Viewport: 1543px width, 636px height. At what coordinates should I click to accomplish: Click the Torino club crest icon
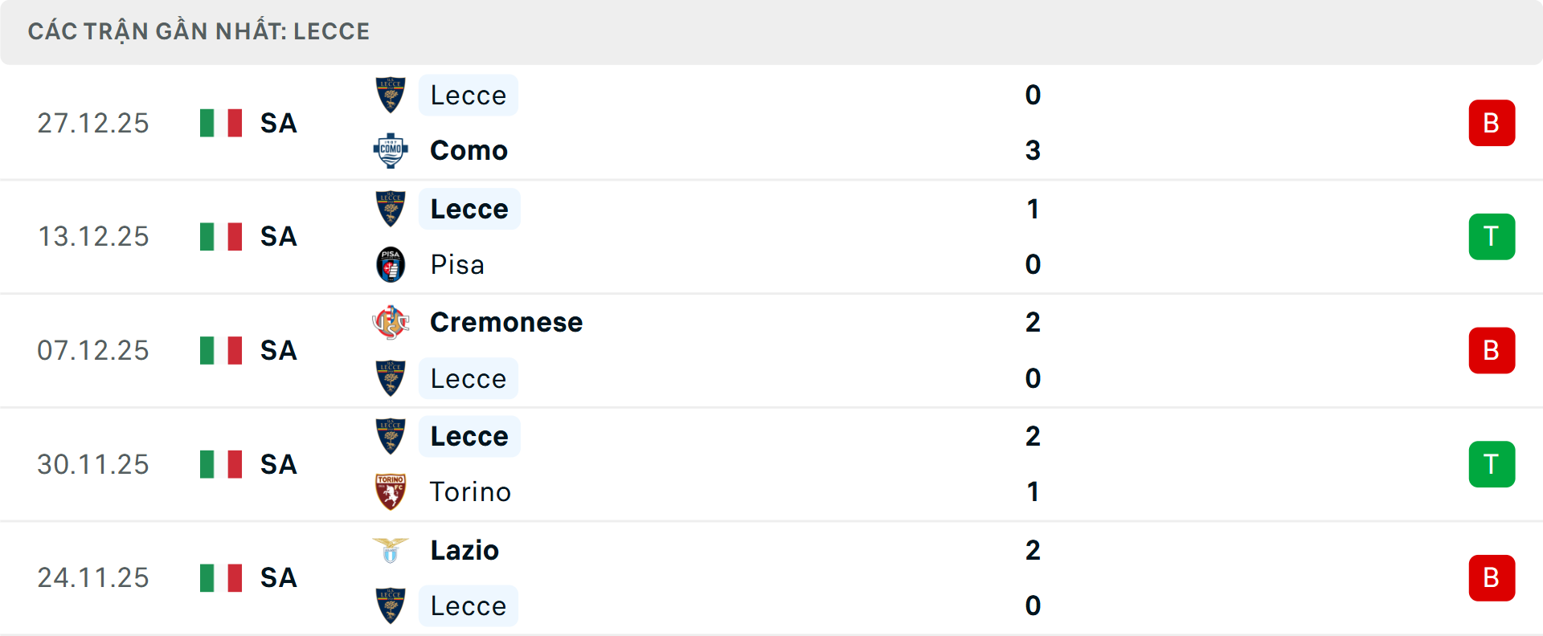(x=391, y=491)
